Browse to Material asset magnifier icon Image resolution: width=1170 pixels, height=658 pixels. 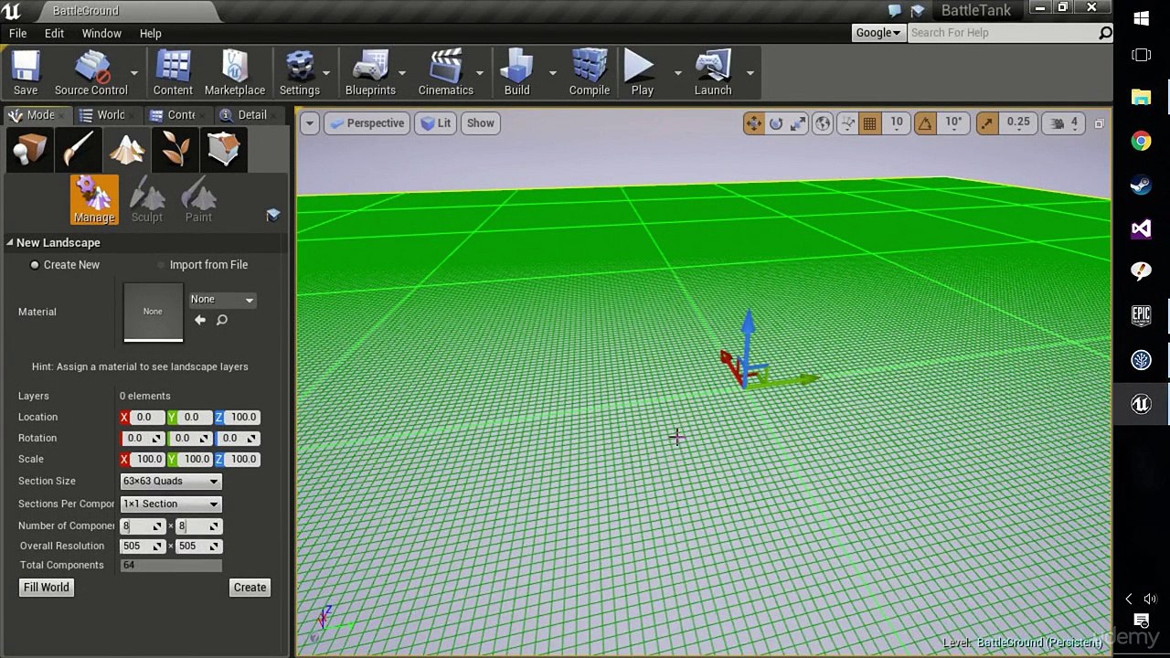tap(221, 320)
